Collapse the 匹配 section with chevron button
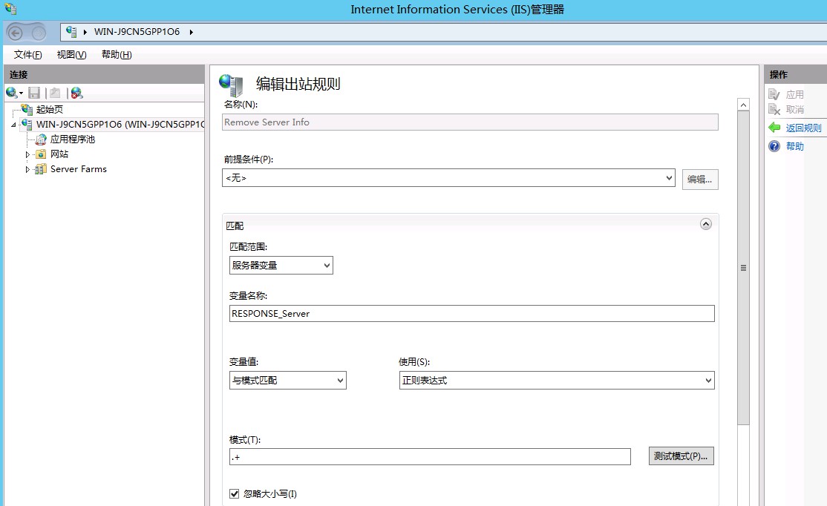 point(705,224)
